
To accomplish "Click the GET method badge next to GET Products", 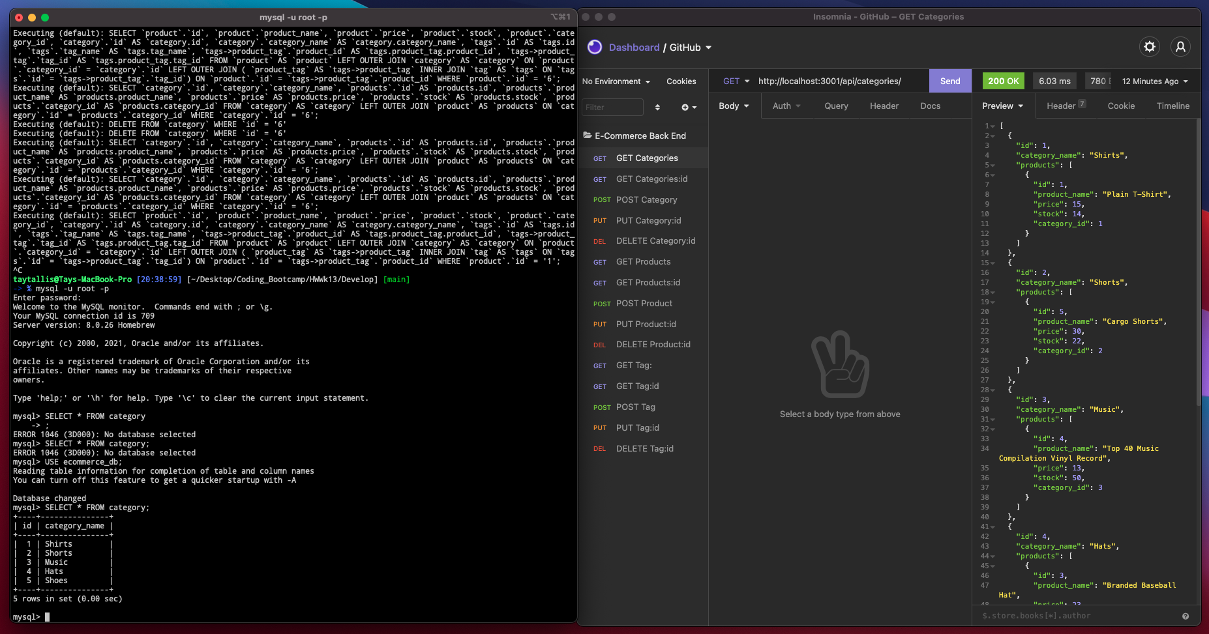I will pyautogui.click(x=599, y=262).
